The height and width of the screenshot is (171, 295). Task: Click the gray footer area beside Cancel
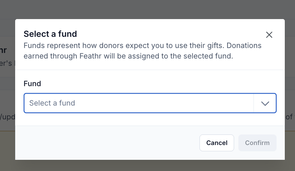click(109, 143)
